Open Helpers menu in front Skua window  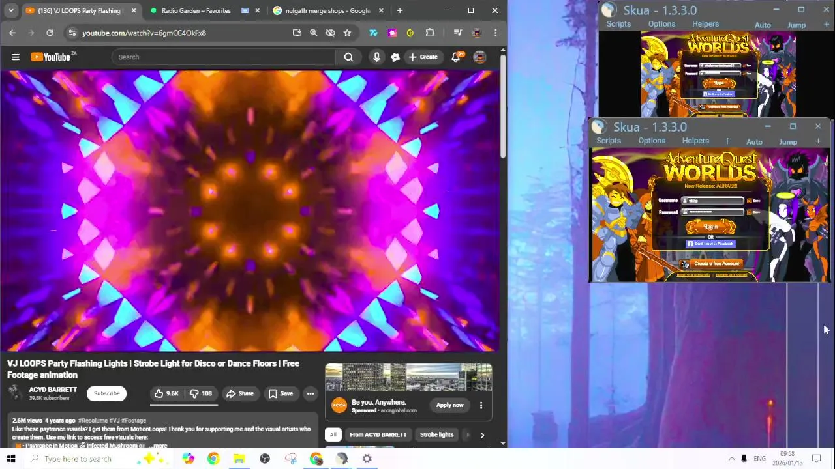(695, 141)
